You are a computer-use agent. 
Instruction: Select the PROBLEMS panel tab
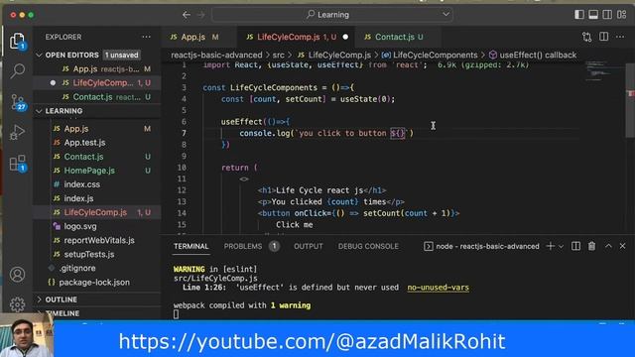(243, 246)
